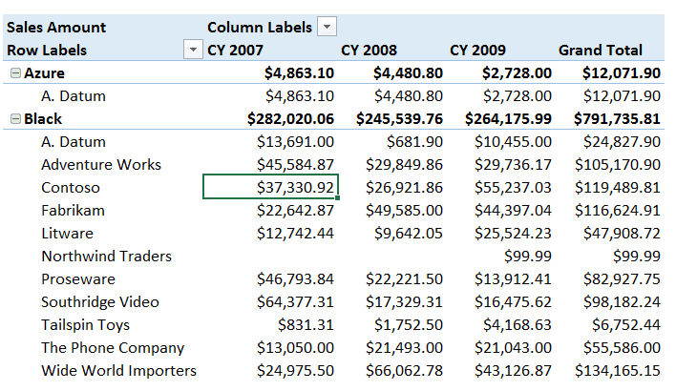Select The Phone Company row label
Viewport: 676px width, 391px height.
click(113, 348)
